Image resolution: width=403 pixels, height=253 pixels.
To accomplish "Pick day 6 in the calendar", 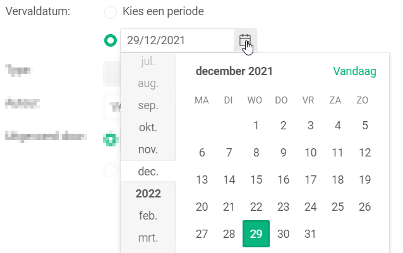I will 201,153.
